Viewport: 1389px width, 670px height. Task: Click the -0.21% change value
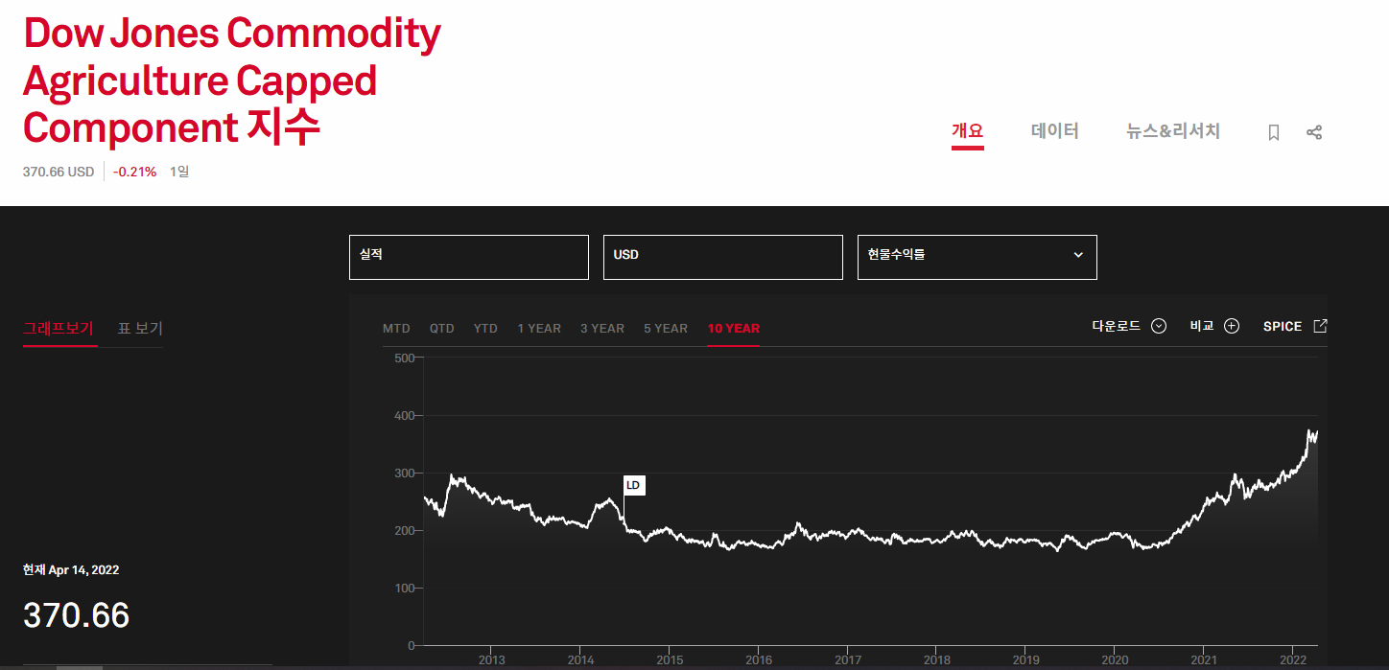(134, 172)
